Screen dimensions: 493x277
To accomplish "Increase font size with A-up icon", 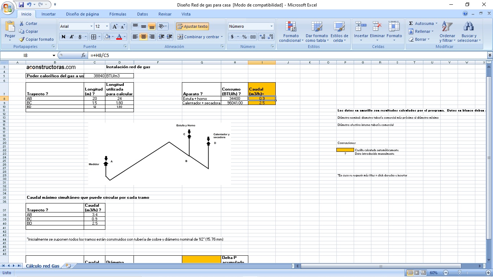I will click(115, 26).
